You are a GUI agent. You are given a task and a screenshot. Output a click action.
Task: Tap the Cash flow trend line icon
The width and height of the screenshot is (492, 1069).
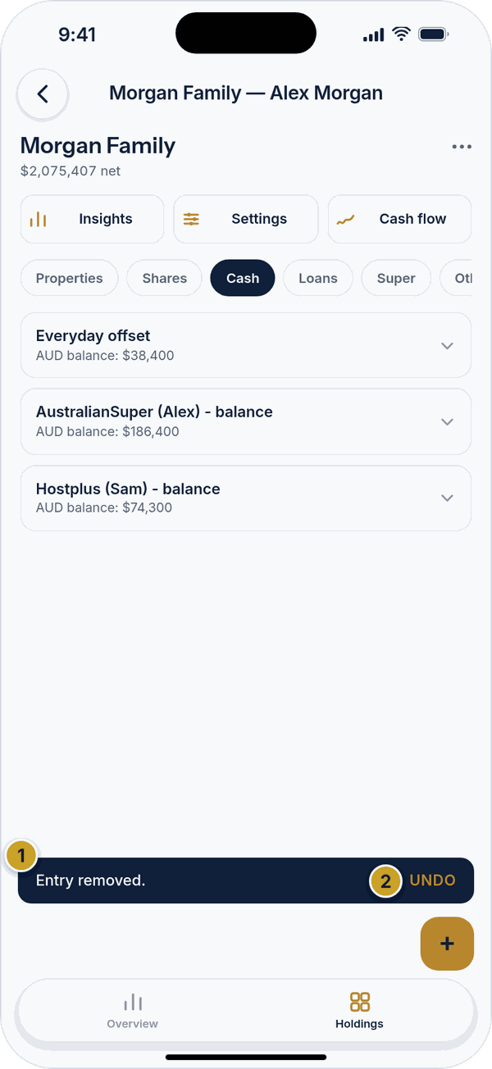tap(345, 219)
